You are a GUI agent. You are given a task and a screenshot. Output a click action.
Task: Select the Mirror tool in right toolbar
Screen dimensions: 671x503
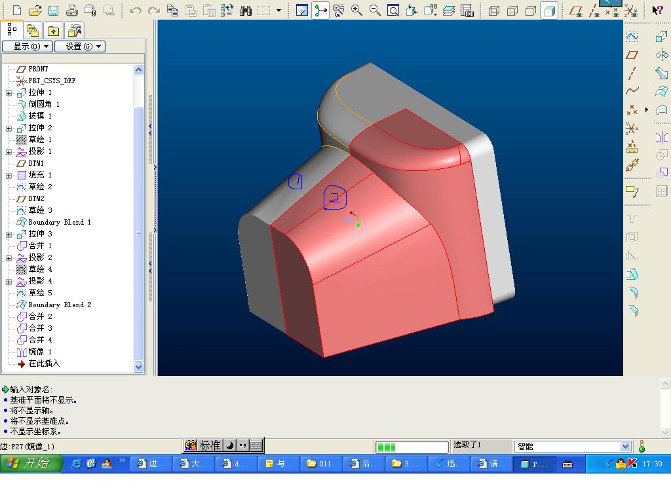(662, 138)
